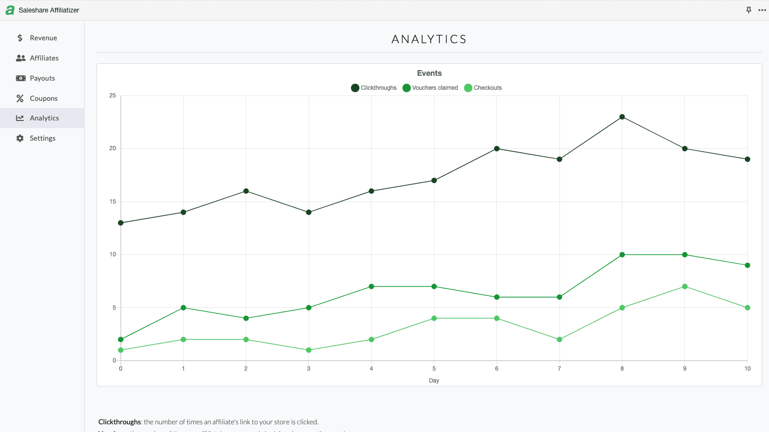Switch to the Payouts section
769x432 pixels.
(42, 78)
